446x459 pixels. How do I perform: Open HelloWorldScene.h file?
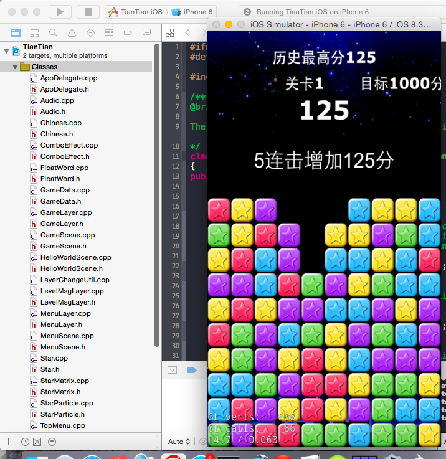[x=72, y=268]
